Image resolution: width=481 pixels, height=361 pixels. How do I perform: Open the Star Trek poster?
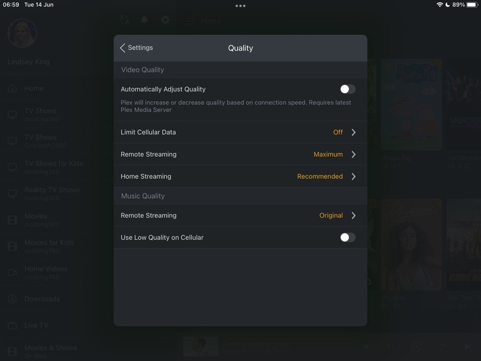[464, 244]
